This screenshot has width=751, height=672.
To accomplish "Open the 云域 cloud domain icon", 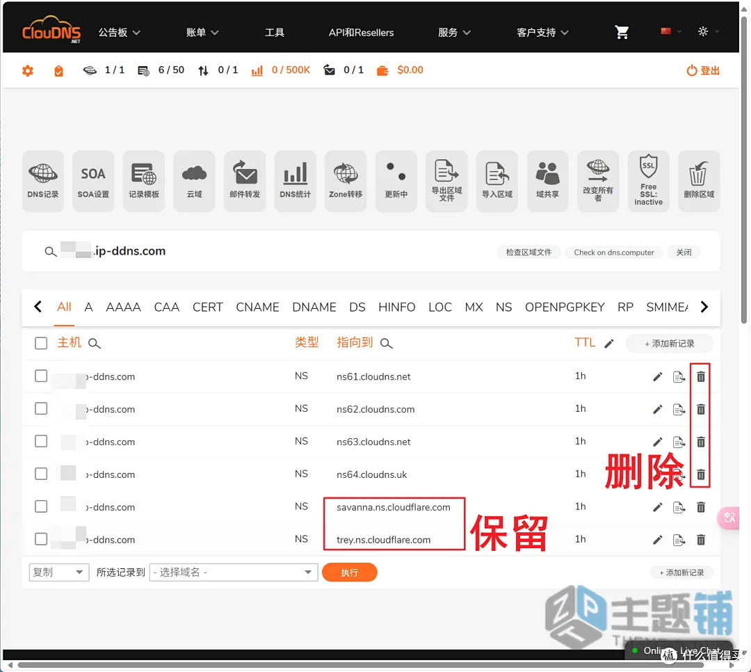I will point(195,181).
